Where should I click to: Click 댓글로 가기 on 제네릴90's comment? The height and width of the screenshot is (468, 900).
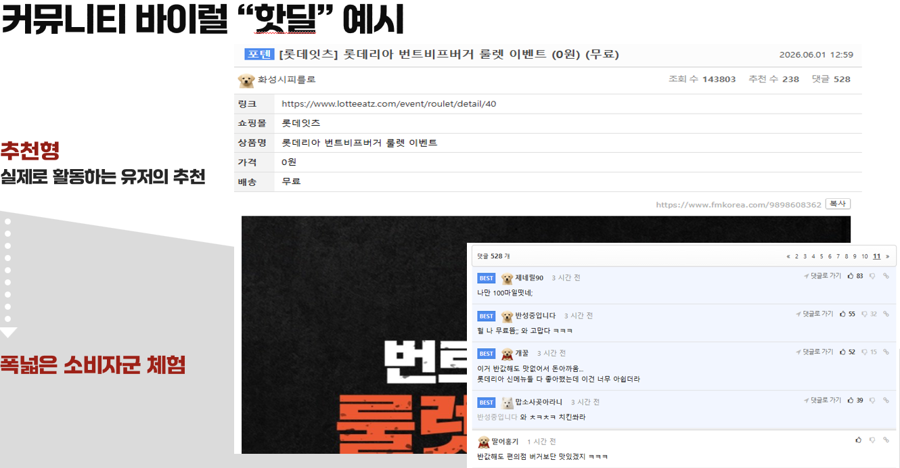click(x=822, y=276)
